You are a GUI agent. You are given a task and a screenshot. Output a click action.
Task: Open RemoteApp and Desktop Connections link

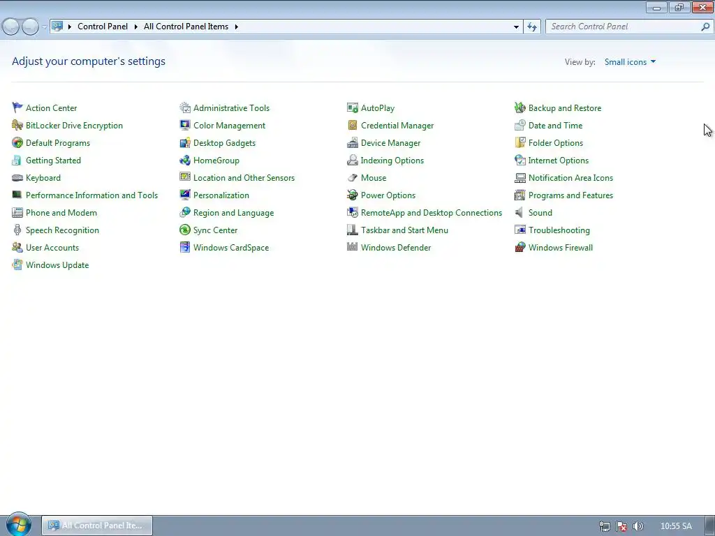pos(432,213)
